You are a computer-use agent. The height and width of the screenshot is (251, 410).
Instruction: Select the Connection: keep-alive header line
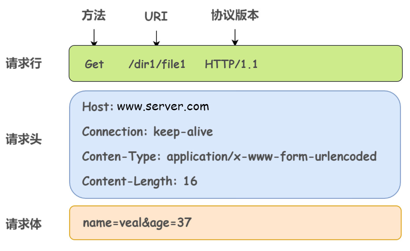[x=147, y=132]
